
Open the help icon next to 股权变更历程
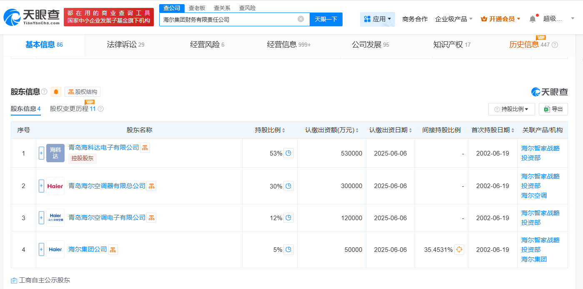(x=100, y=109)
